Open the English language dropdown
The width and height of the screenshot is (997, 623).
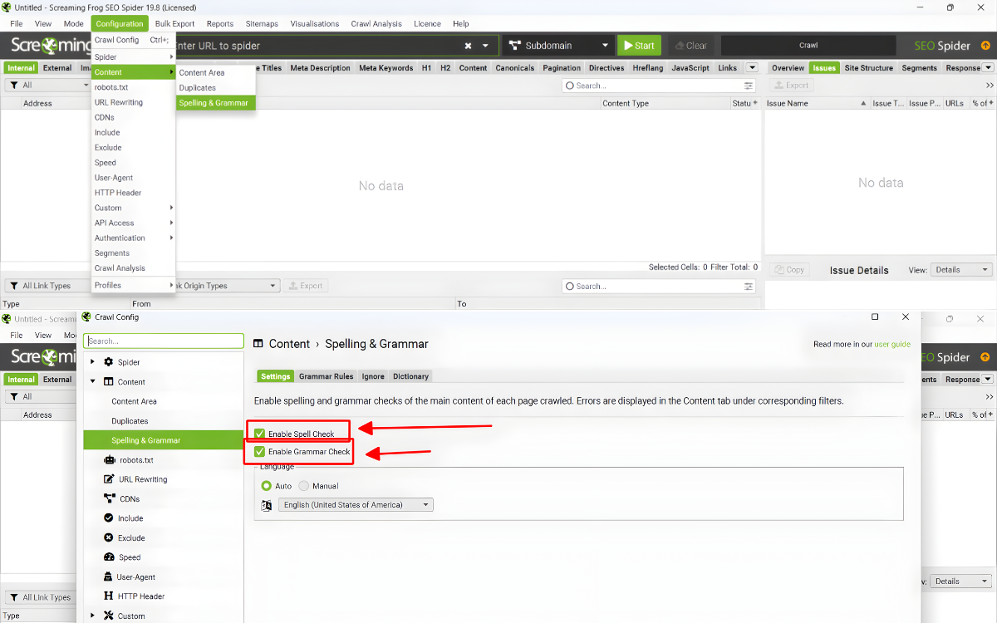[x=356, y=505]
